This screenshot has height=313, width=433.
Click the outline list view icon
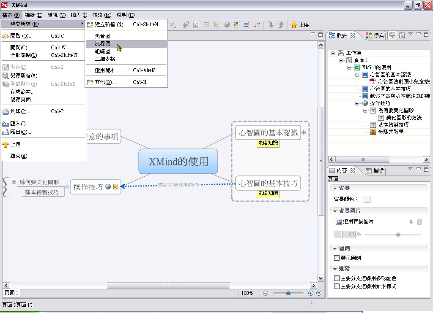[x=402, y=35]
